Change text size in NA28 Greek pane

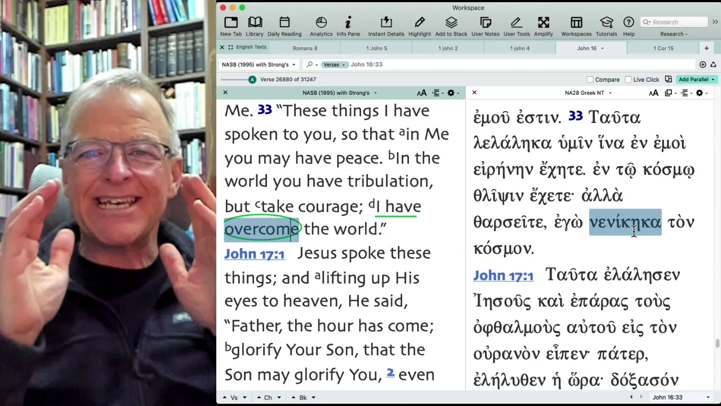(x=653, y=93)
